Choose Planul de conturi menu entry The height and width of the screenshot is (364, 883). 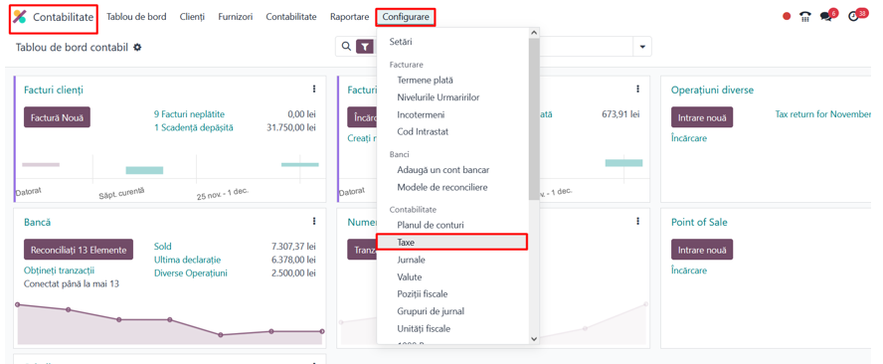click(x=431, y=225)
